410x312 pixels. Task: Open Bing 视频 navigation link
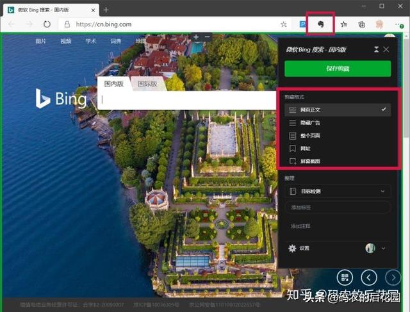click(x=65, y=41)
